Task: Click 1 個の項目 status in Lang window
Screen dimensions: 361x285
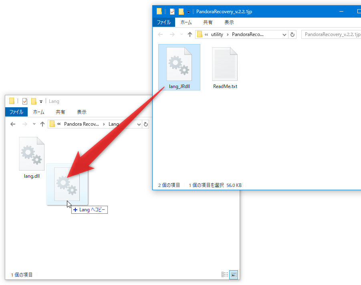Action: pyautogui.click(x=22, y=275)
